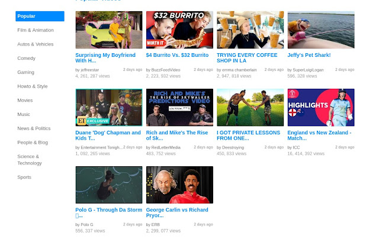Click the '16, 414, 392 views' count
Image resolution: width=379 pixels, height=239 pixels.
click(x=306, y=154)
